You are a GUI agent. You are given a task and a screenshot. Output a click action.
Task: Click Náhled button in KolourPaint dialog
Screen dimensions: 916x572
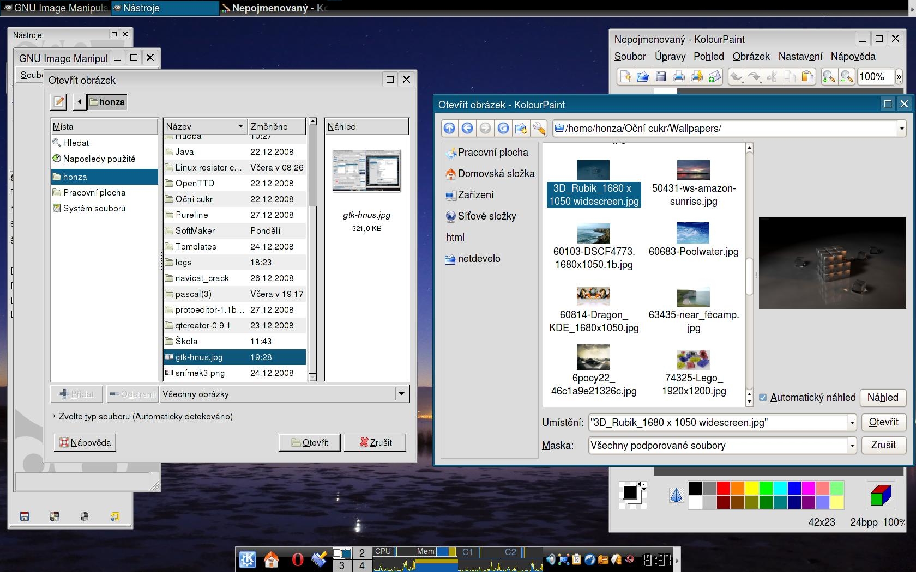883,398
